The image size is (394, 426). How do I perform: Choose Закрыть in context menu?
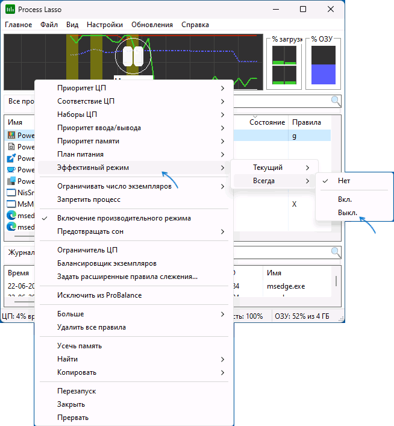(134, 404)
